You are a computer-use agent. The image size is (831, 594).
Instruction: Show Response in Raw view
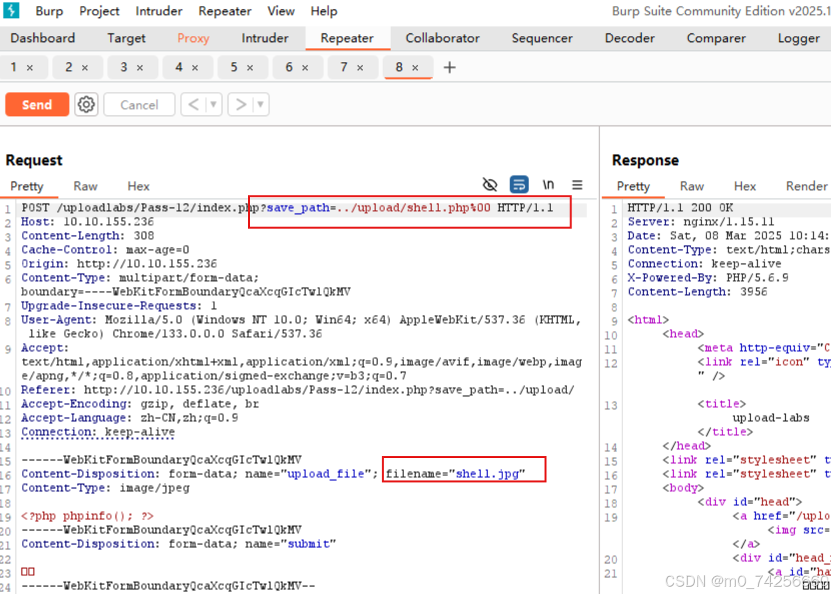(x=692, y=186)
